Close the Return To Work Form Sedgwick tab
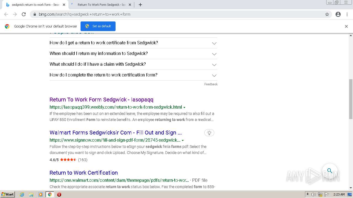Image resolution: width=353 pixels, height=198 pixels. click(x=130, y=5)
